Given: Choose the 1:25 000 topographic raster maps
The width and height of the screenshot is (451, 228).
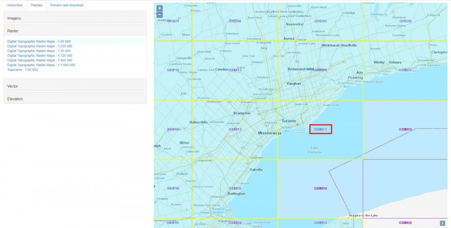Looking at the screenshot, I should coord(39,51).
